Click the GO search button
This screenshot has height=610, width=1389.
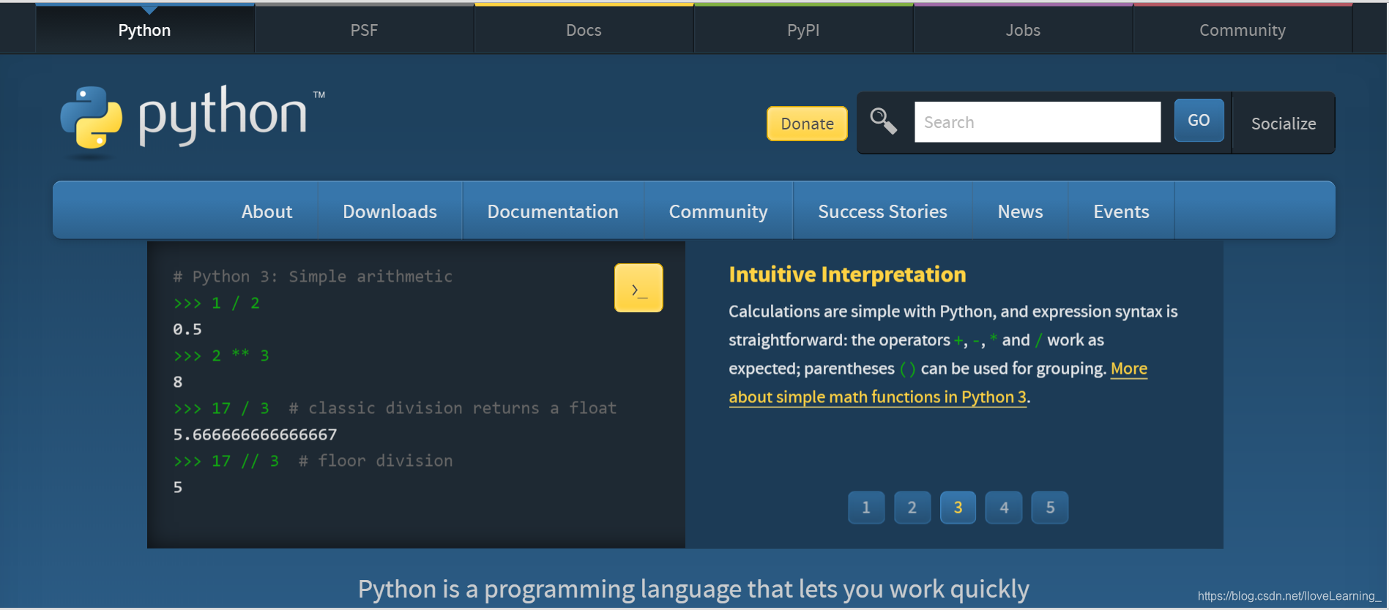(1199, 121)
